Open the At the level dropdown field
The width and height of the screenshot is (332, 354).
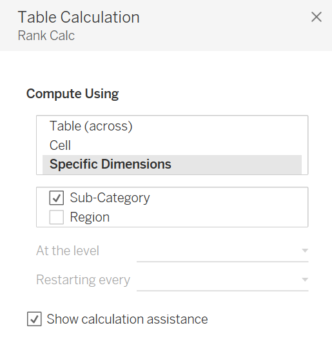[222, 251]
